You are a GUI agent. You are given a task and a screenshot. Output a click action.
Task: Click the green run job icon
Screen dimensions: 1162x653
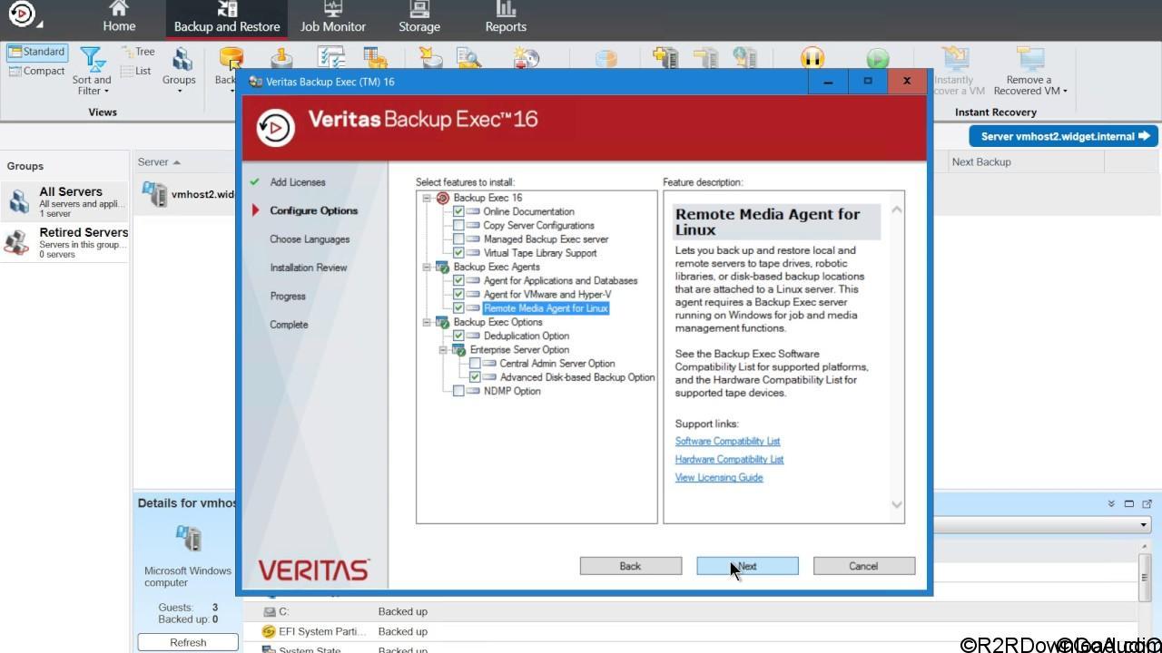tap(876, 58)
